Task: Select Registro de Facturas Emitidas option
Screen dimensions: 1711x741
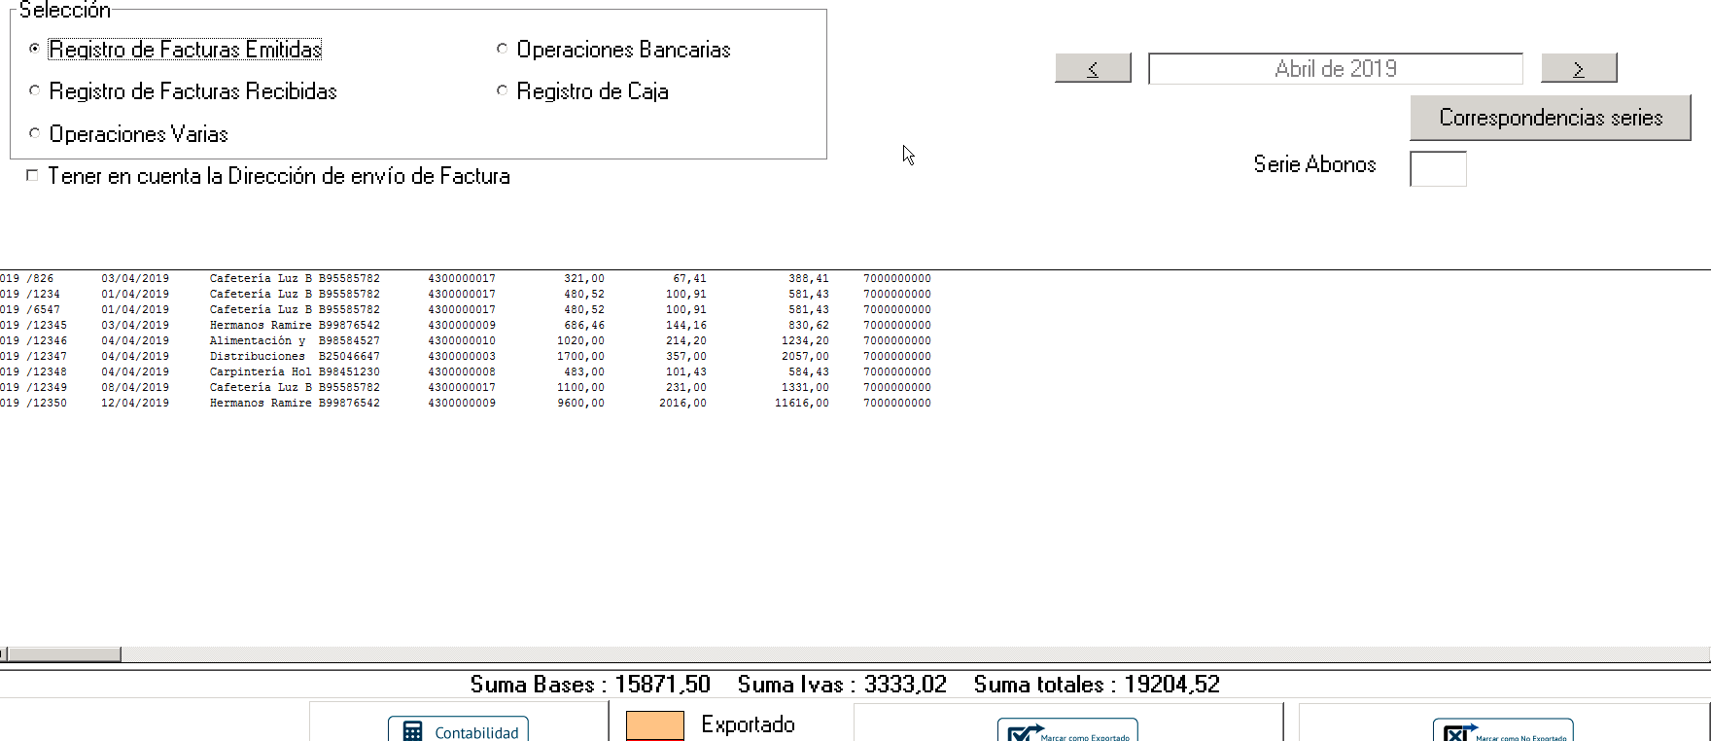Action: click(35, 49)
